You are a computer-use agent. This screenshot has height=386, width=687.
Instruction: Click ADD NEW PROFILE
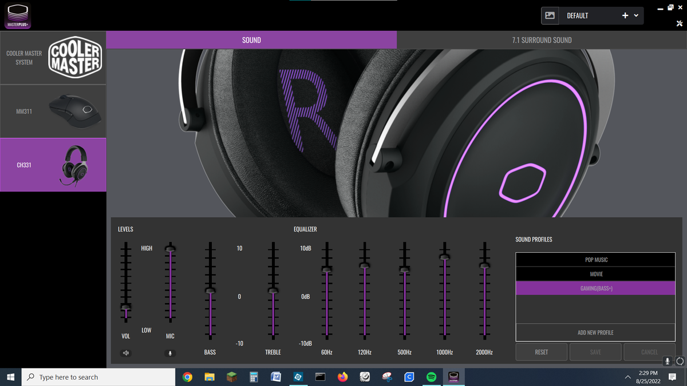pos(595,332)
